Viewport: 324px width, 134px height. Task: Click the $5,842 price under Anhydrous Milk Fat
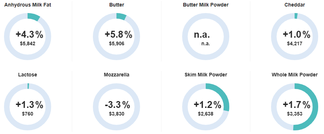28,44
